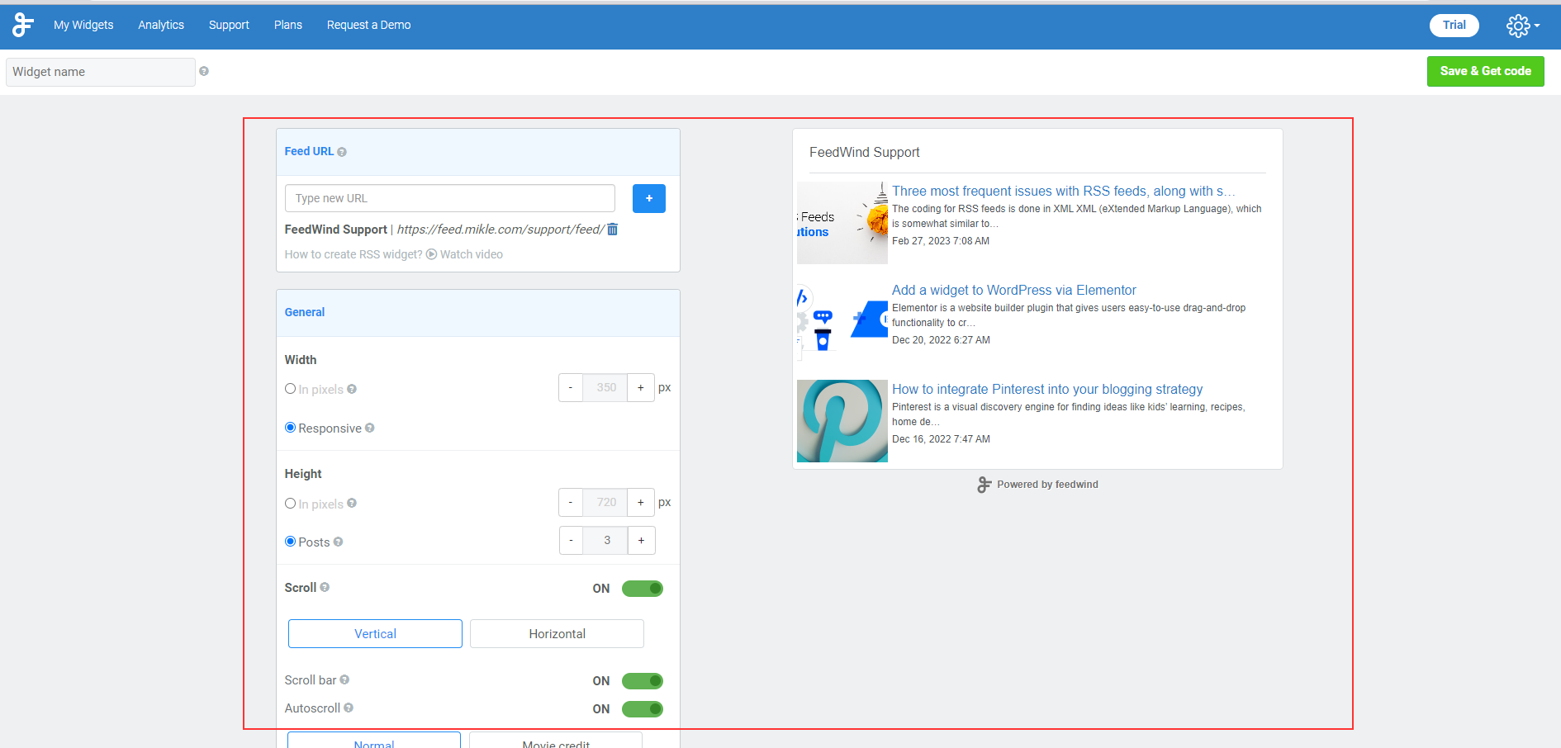Click the Widget name input field
Screen dimensions: 1561x748
101,72
